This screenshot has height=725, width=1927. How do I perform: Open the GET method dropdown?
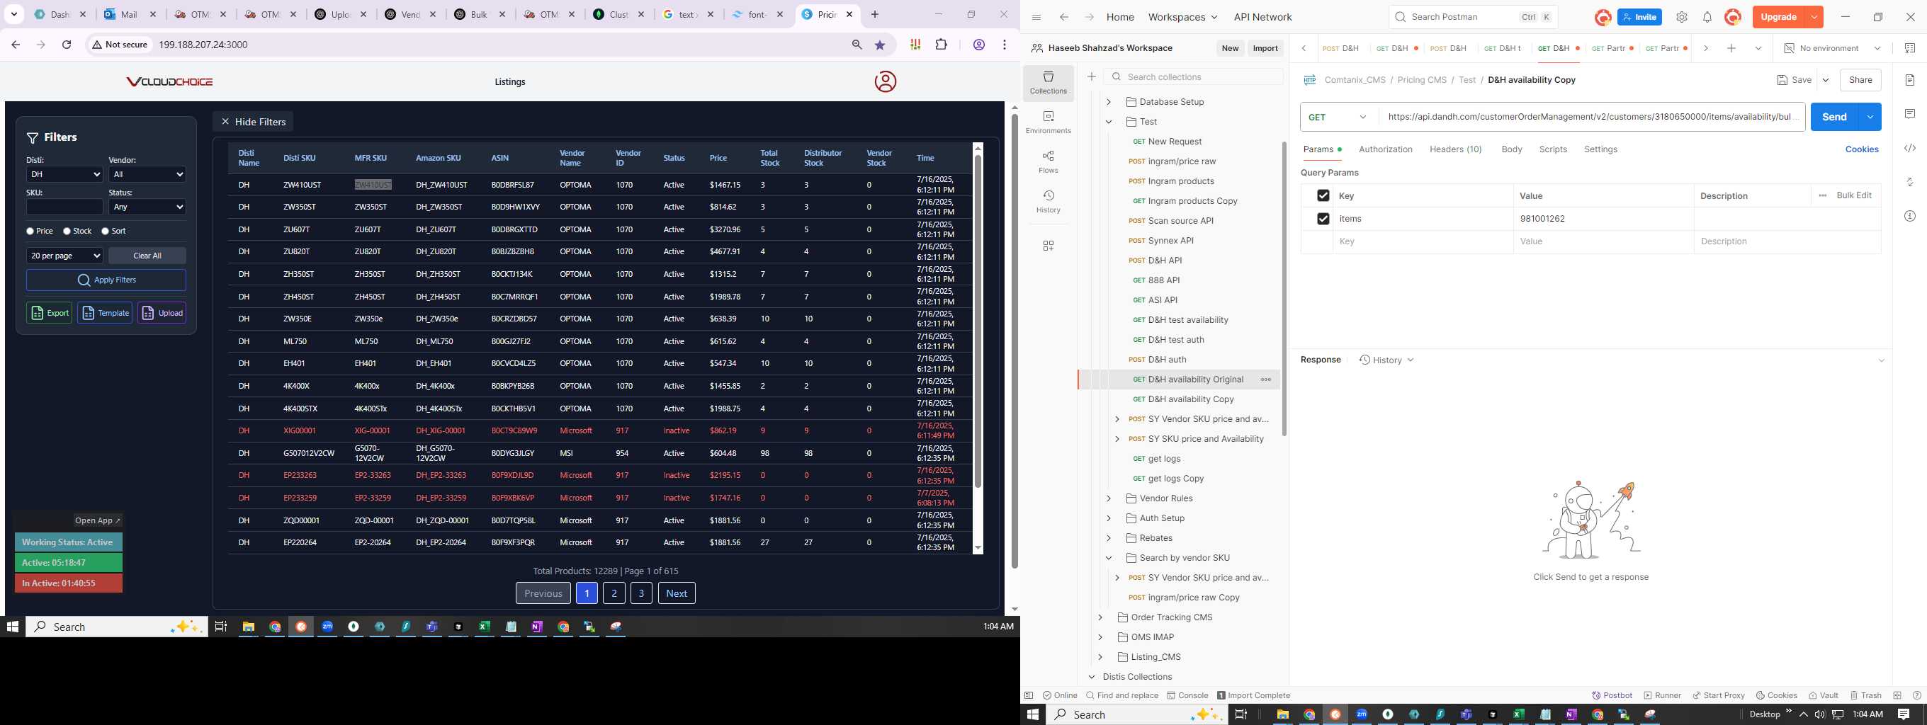1338,117
